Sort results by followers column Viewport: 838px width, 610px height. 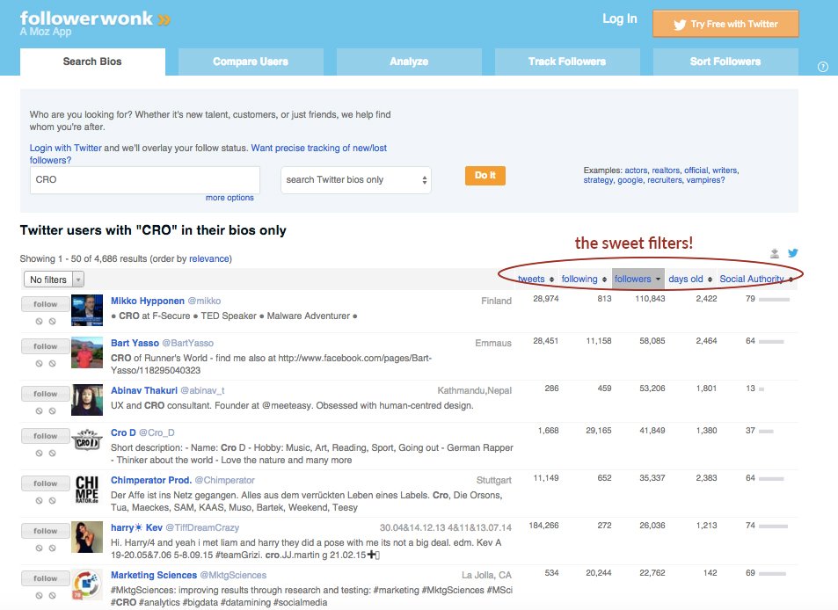638,279
